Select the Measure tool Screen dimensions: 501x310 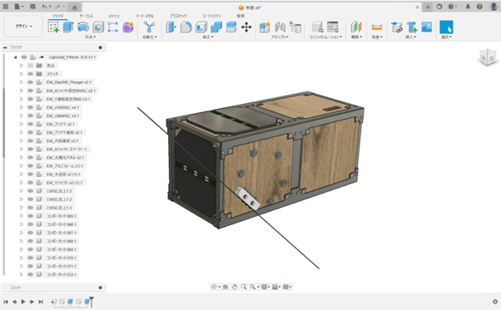coord(377,27)
